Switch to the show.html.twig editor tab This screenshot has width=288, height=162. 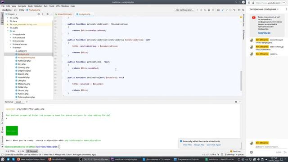click(x=64, y=14)
